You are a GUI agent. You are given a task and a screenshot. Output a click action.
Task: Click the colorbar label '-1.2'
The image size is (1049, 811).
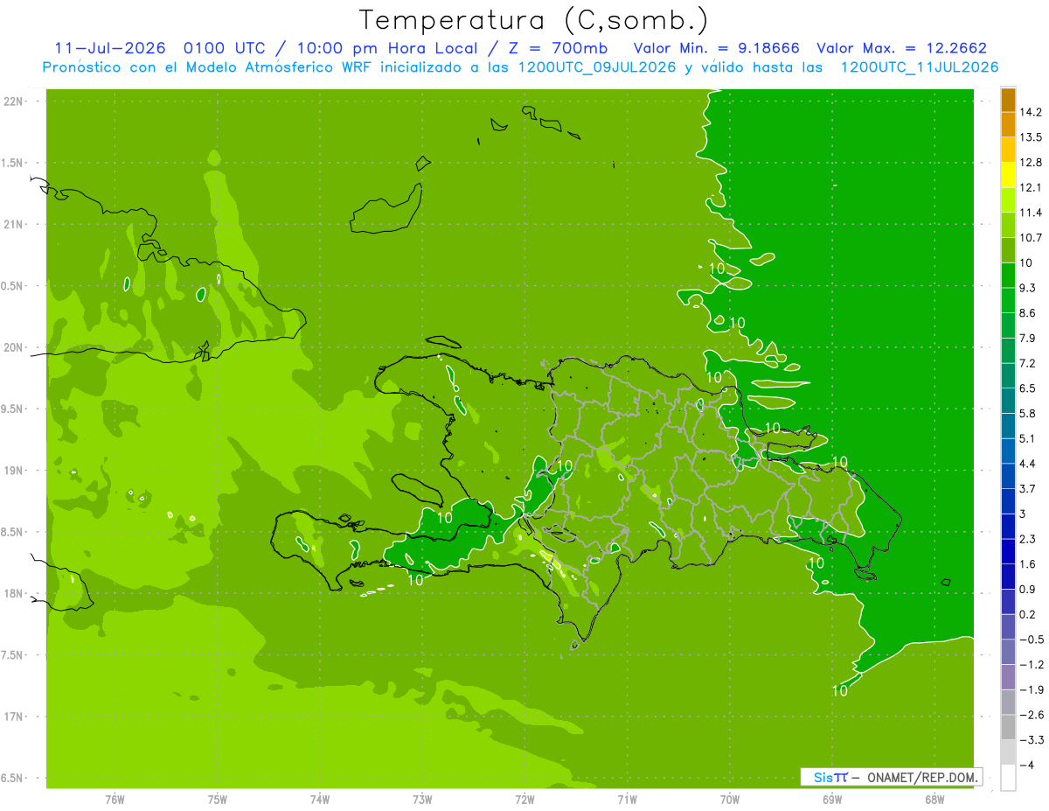click(x=1031, y=664)
